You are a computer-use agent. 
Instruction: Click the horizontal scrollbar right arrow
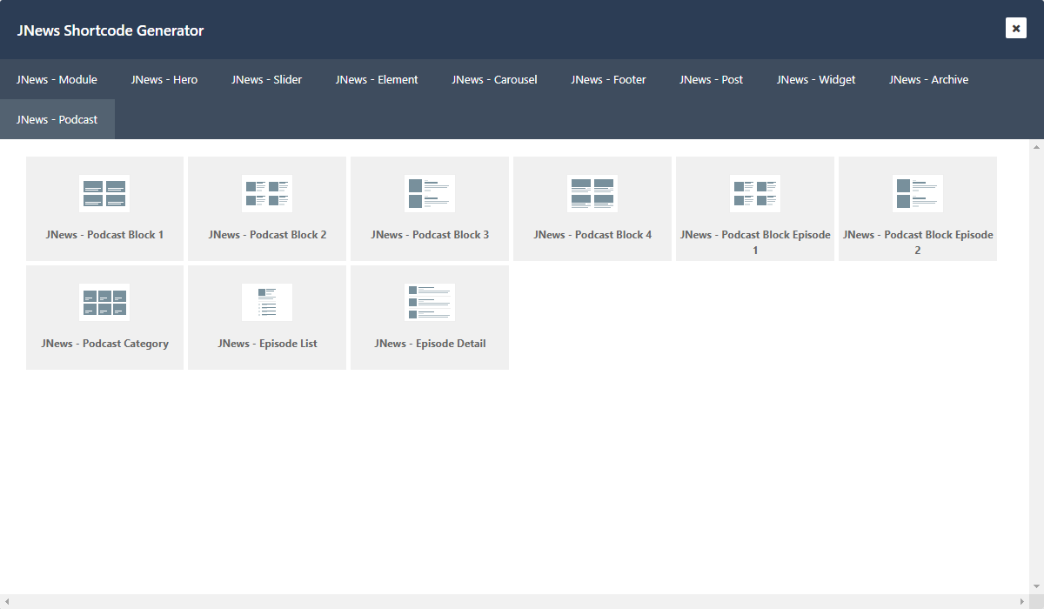(x=1021, y=602)
